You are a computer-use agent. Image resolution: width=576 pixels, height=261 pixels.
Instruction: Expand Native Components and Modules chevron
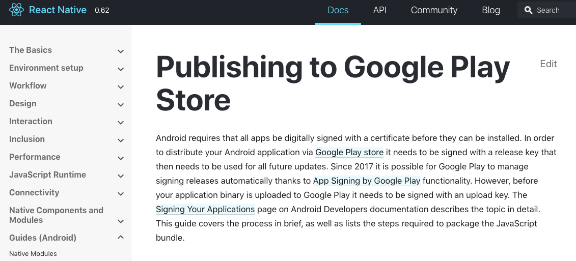point(121,221)
